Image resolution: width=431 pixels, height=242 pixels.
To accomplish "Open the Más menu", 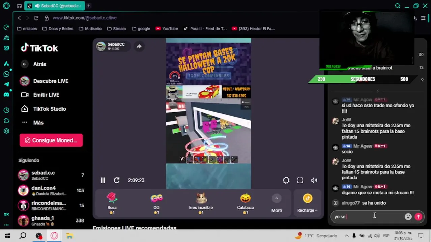I will 32,123.
